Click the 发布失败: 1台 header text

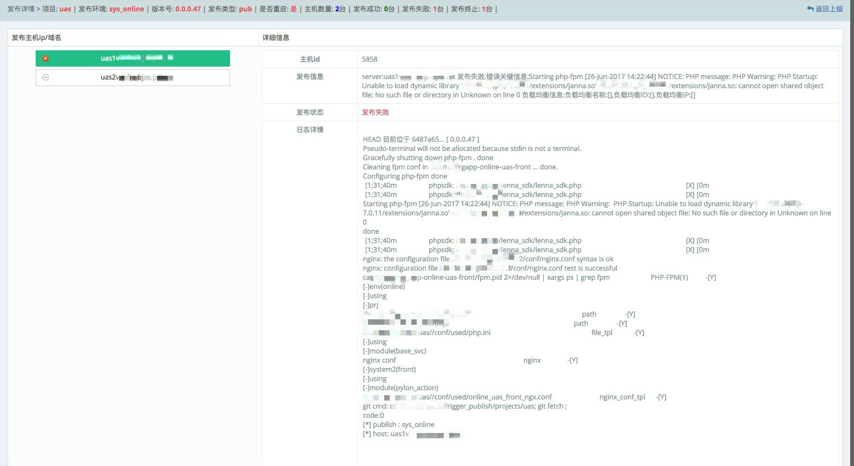(423, 9)
